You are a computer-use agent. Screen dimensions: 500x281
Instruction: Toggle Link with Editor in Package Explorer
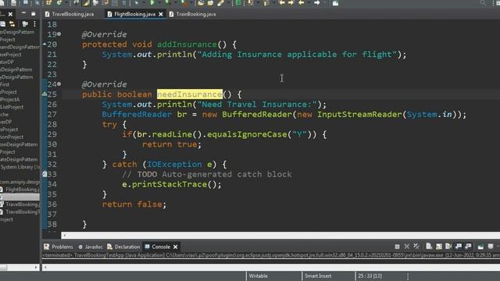point(12,24)
